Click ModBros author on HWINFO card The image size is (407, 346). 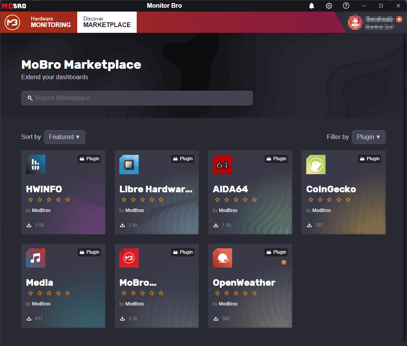[41, 210]
